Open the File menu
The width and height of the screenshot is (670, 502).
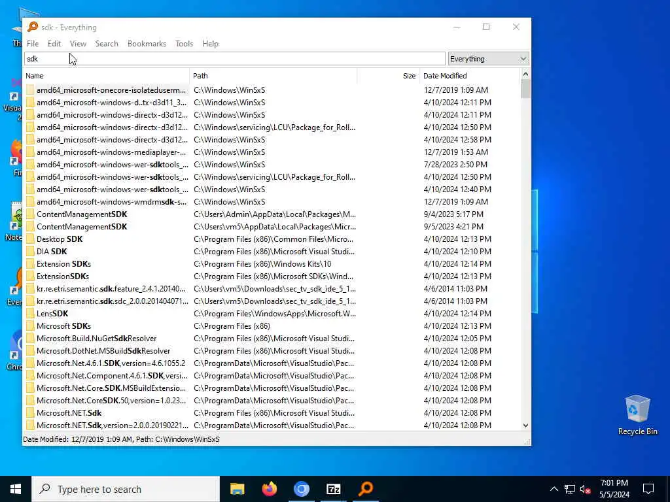tap(33, 44)
